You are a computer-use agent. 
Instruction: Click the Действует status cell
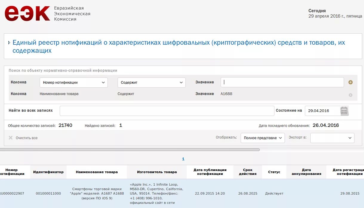[274, 193]
